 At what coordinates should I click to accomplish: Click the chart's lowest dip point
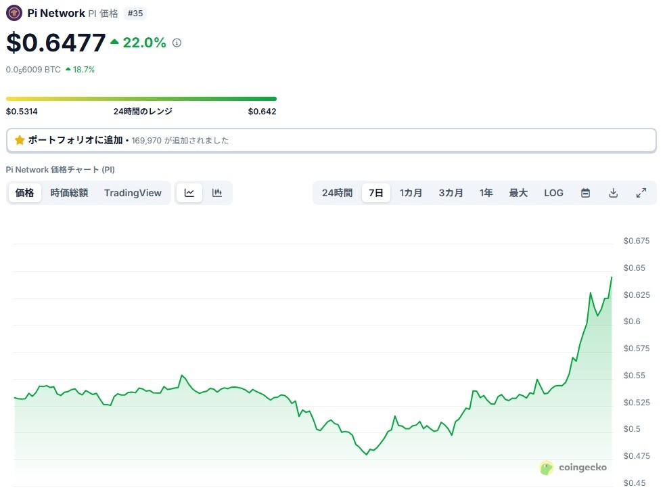pyautogui.click(x=367, y=455)
